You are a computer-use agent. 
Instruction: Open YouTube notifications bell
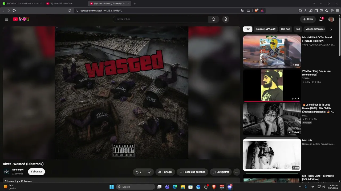click(321, 19)
